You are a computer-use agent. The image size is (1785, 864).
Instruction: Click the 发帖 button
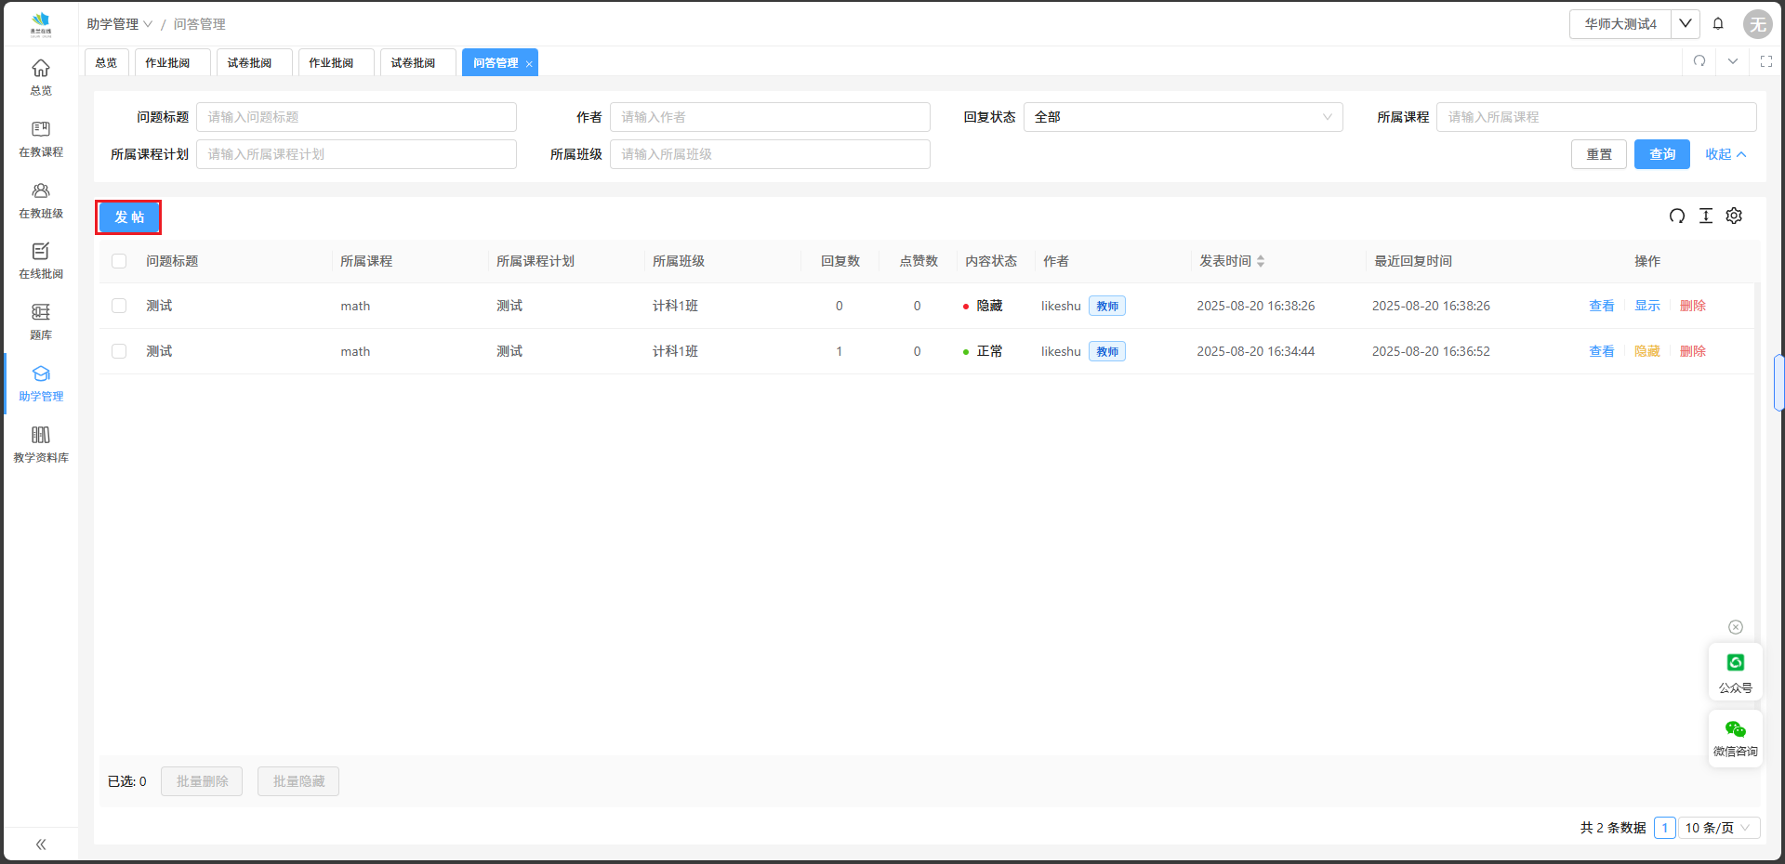coord(129,217)
